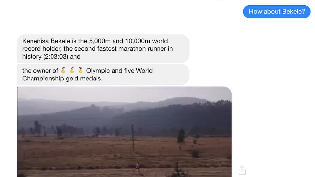Select the middle gold medal emoji

72,70
